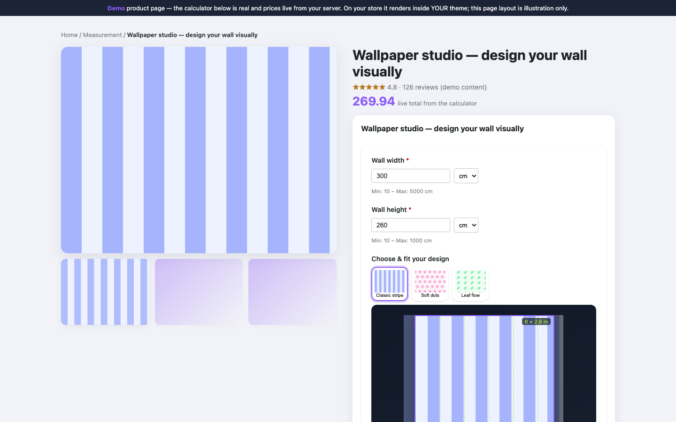Screen dimensions: 676x422
Task: Select the last purple gradient thumbnail
Action: point(292,292)
